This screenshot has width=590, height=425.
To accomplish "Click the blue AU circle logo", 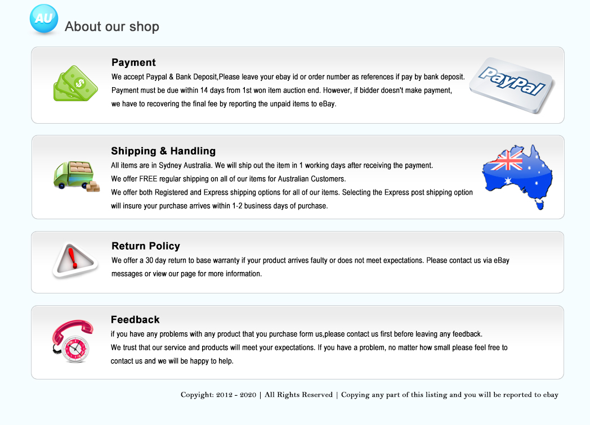I will 44,19.
